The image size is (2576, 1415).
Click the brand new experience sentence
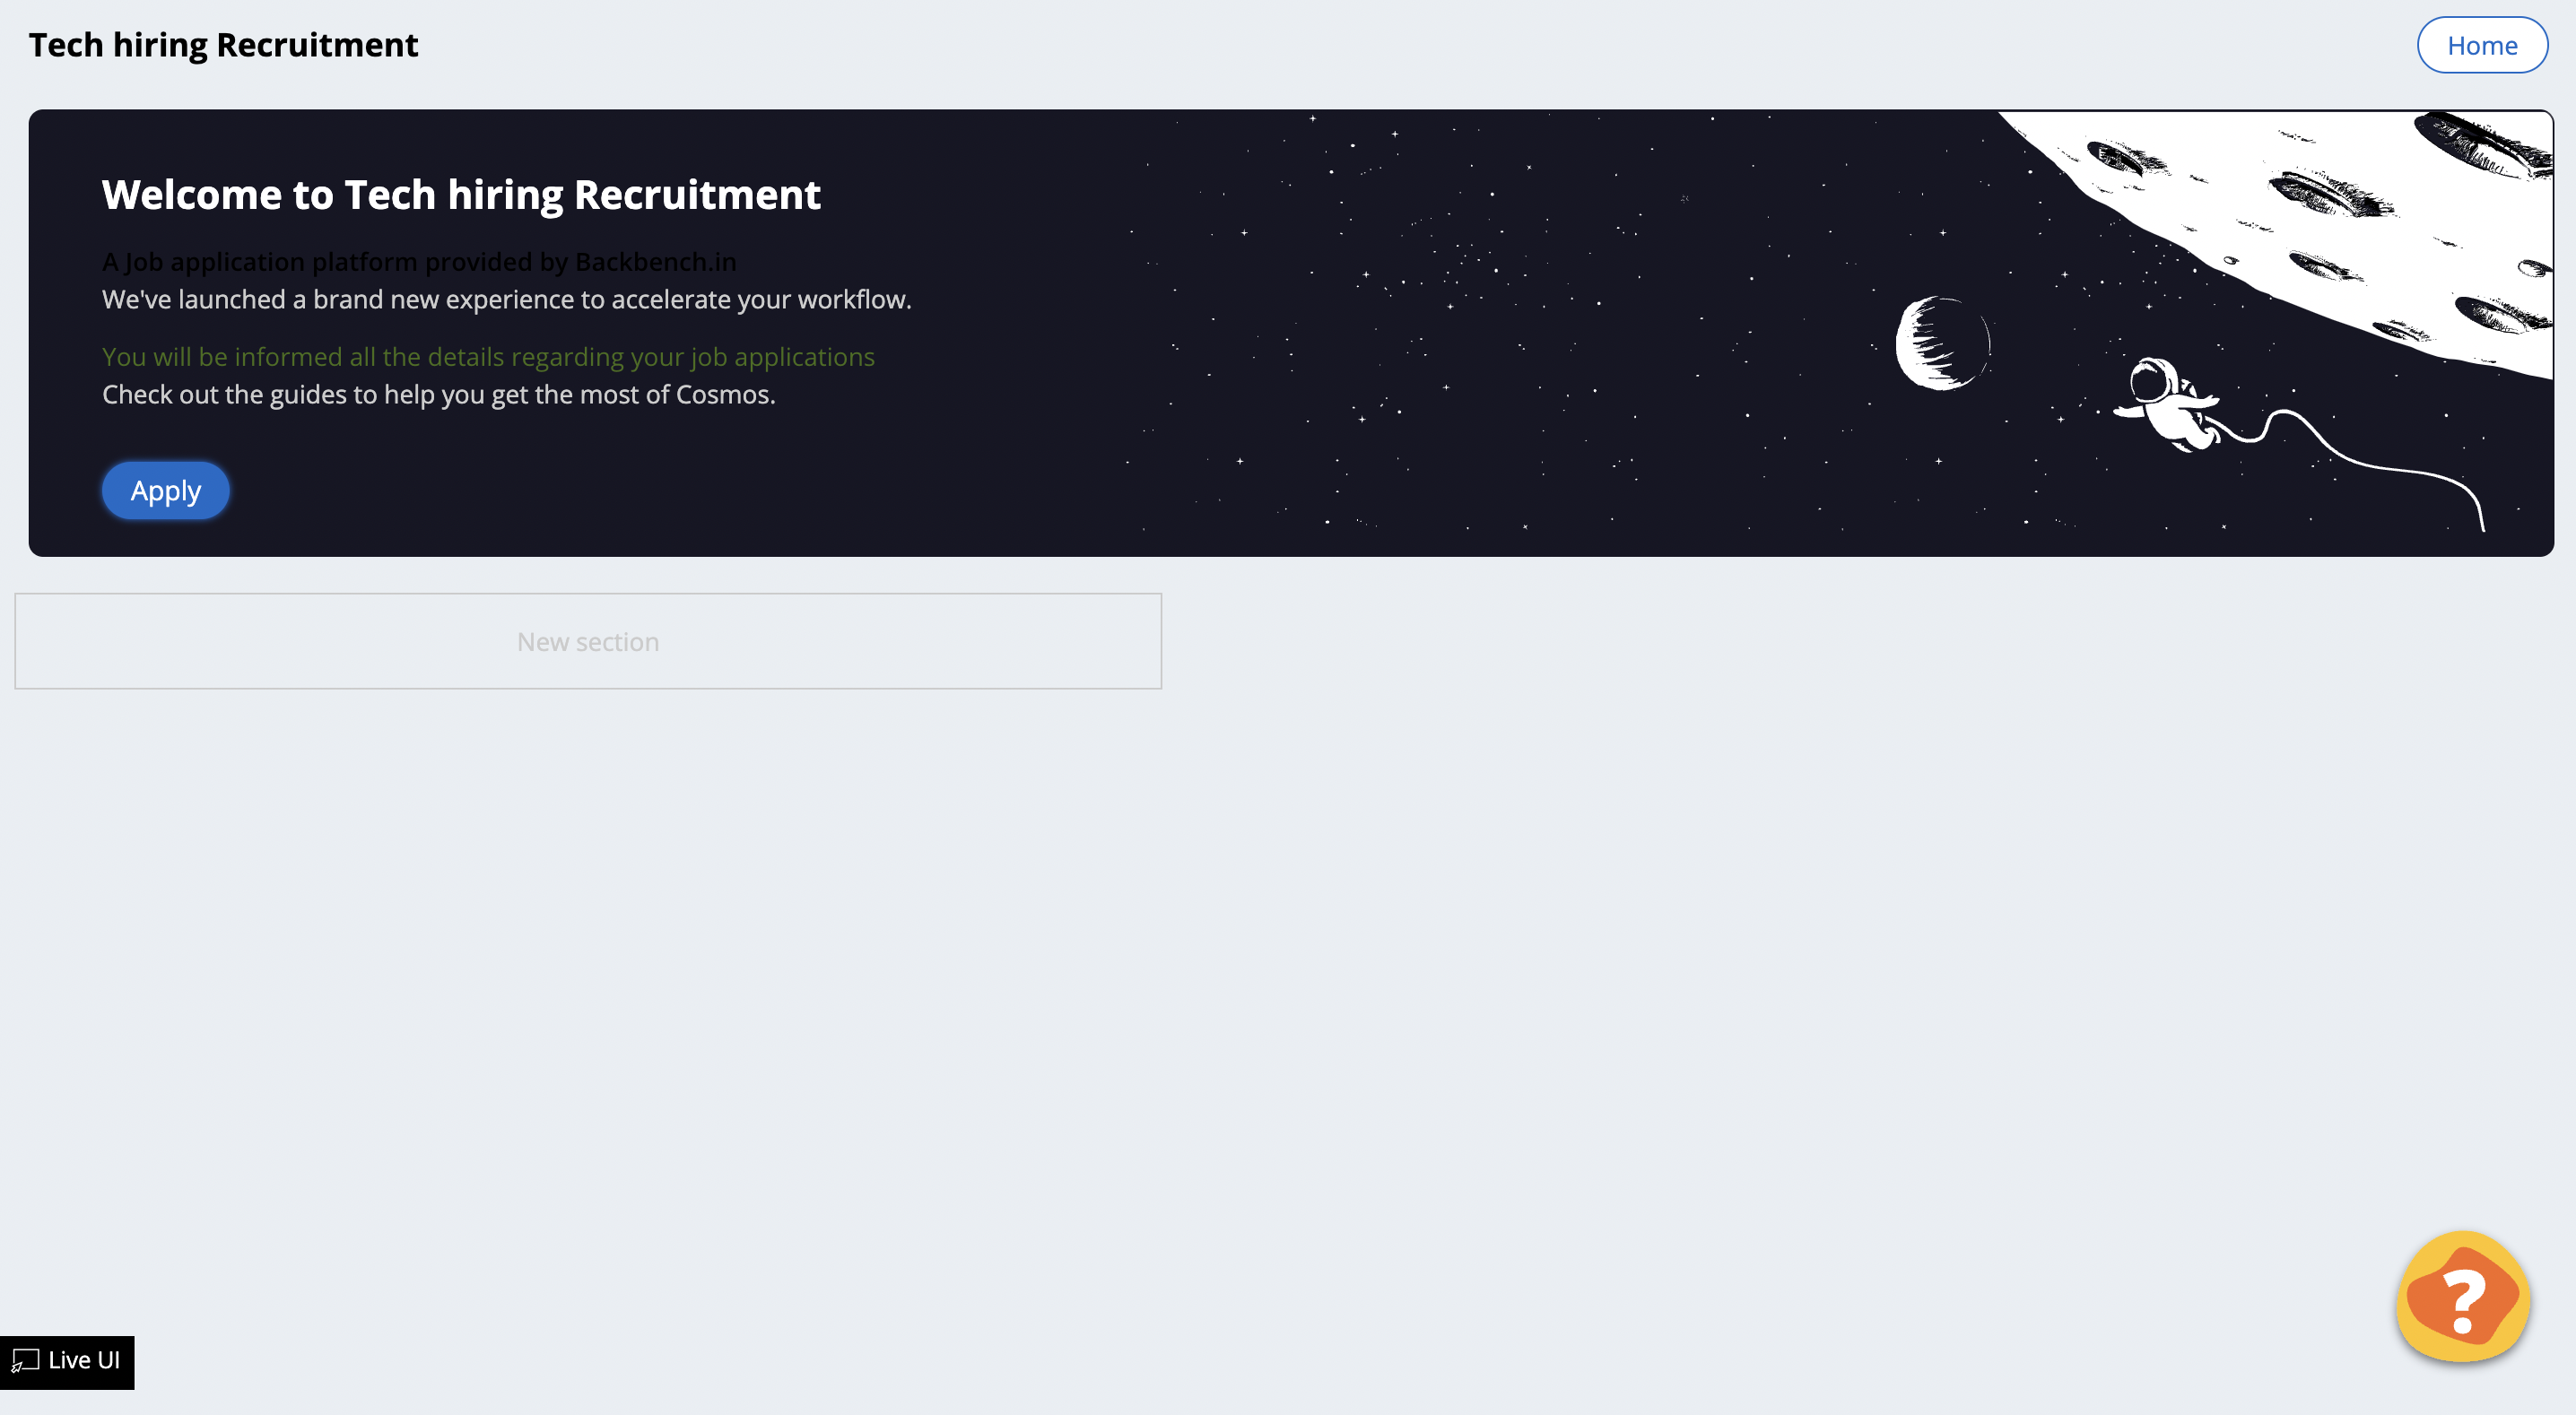click(x=506, y=300)
